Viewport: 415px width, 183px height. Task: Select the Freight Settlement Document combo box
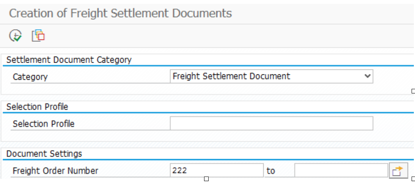[272, 76]
